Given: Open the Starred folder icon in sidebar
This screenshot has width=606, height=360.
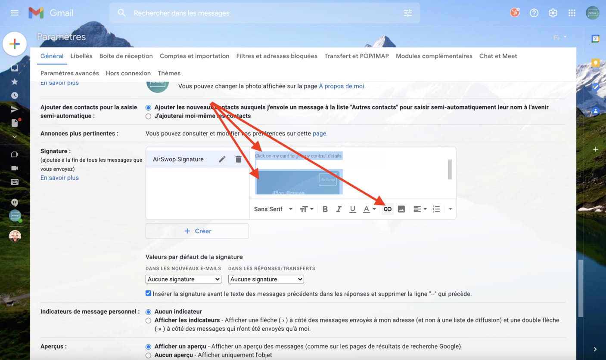Looking at the screenshot, I should pos(15,82).
